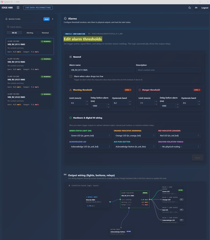Click the EDGE HMI brand link
Screen dimensions: 210x240
coord(7,8)
